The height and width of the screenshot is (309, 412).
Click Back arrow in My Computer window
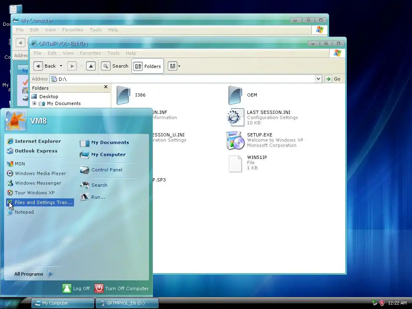point(20,42)
